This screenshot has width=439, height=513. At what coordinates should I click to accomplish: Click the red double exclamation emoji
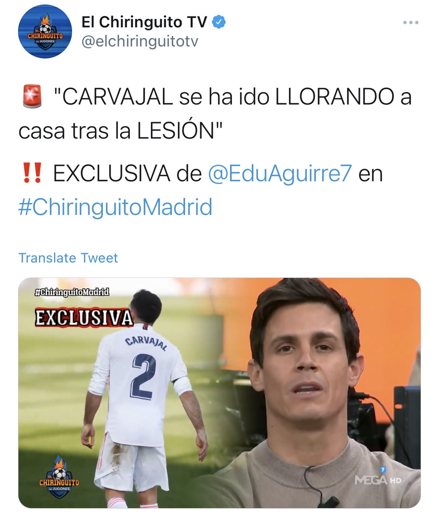[x=32, y=173]
